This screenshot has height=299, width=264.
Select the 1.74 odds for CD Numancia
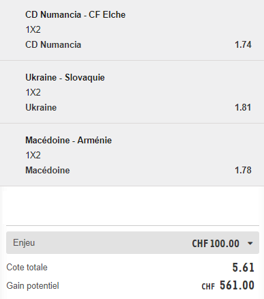coord(243,44)
